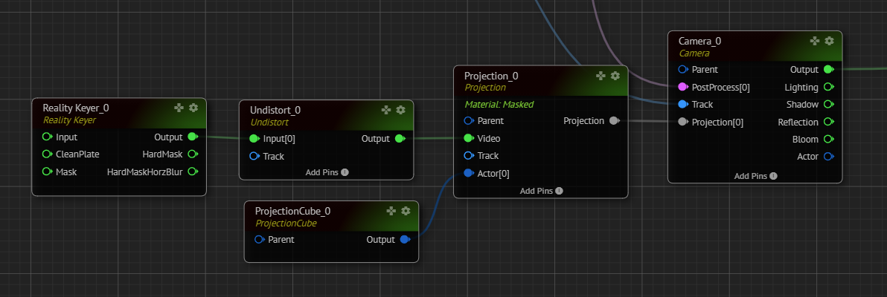The height and width of the screenshot is (297, 887).
Task: Click Add Pins on Projection_0 node
Action: tap(541, 191)
